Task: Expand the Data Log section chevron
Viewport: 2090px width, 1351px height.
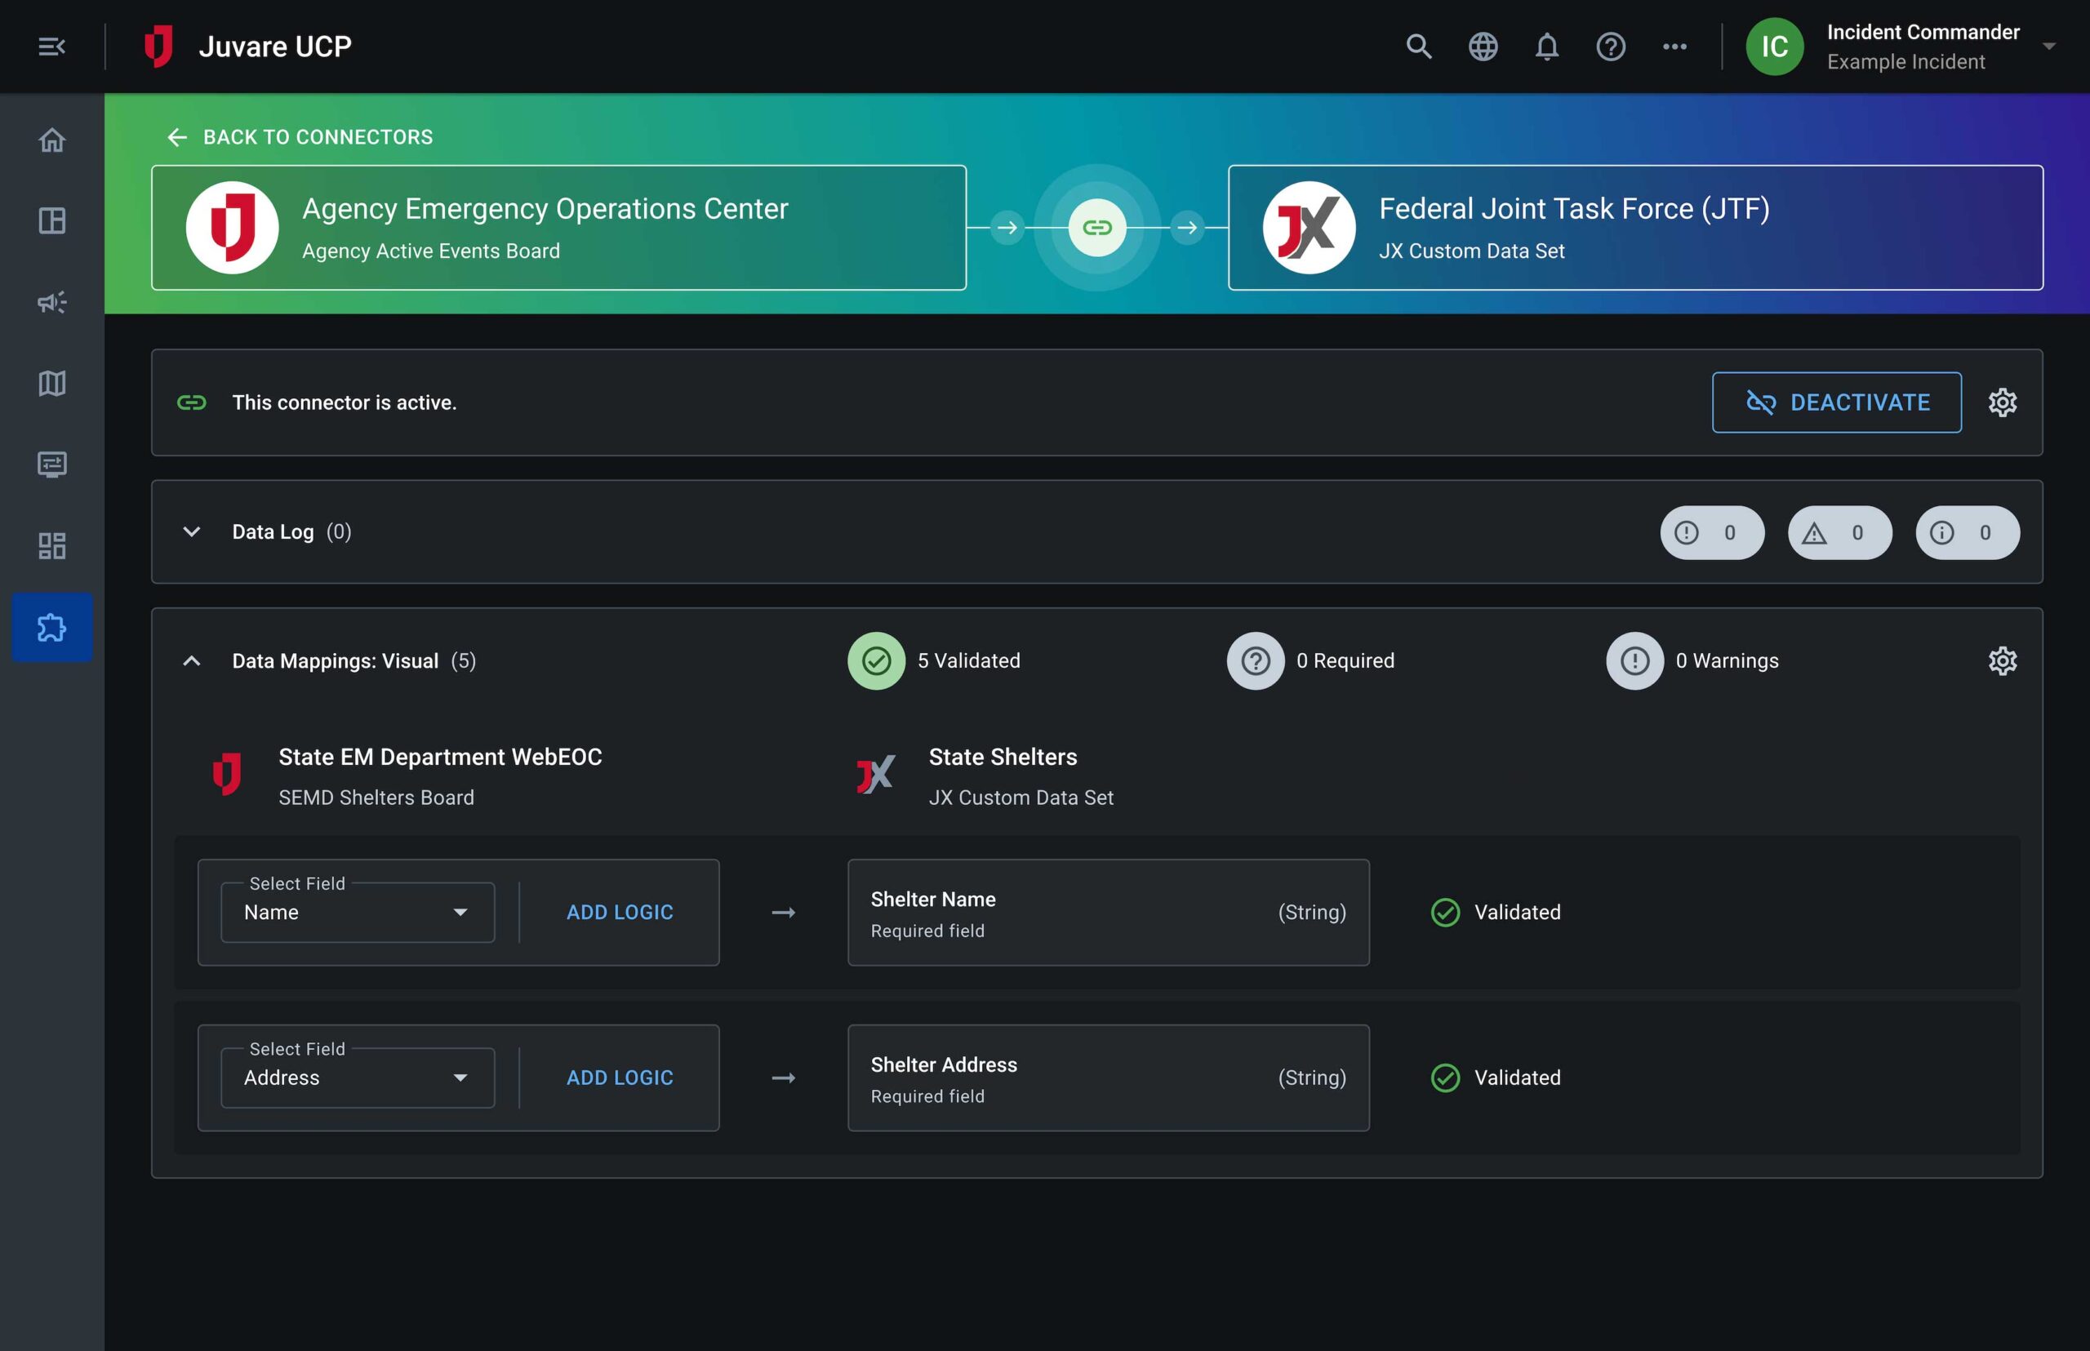Action: point(191,531)
